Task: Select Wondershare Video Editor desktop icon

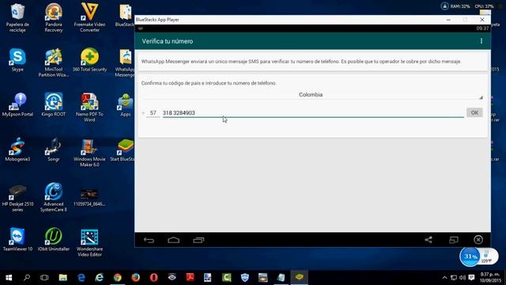Action: click(89, 242)
